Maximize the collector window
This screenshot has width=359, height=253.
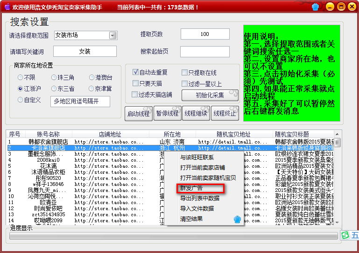[x=341, y=7]
